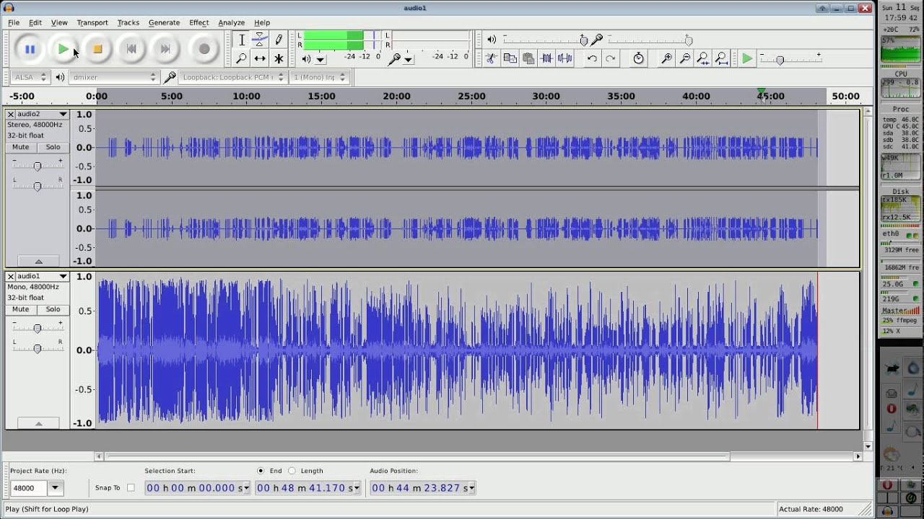Select the Zoom magnifier tool
Screen dimensions: 924x519
click(242, 58)
